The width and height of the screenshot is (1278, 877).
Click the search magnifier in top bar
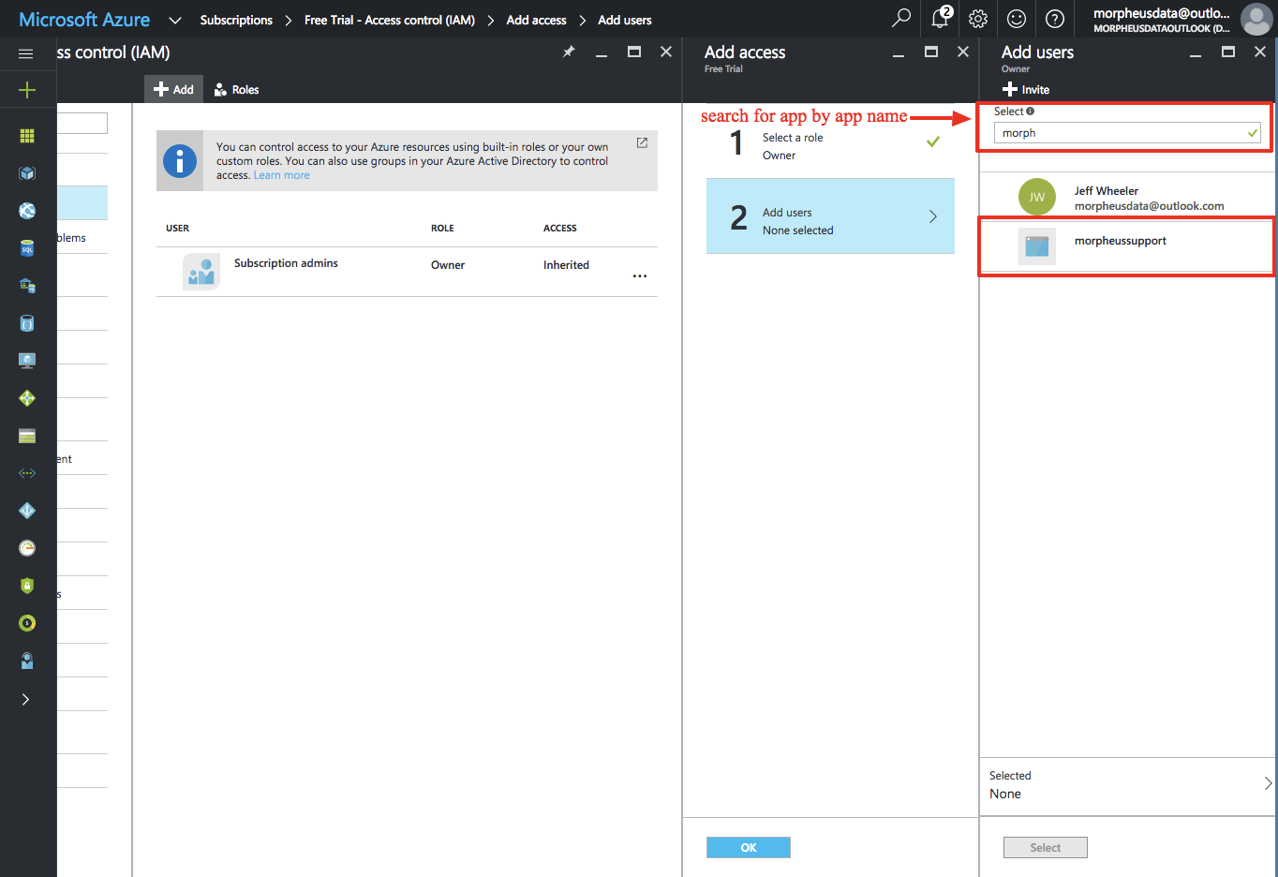point(901,18)
